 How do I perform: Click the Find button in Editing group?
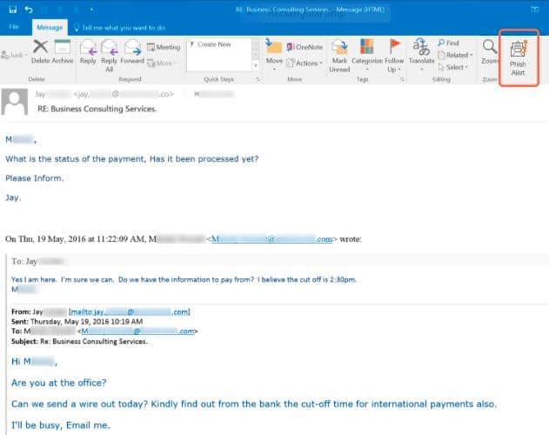tap(448, 43)
